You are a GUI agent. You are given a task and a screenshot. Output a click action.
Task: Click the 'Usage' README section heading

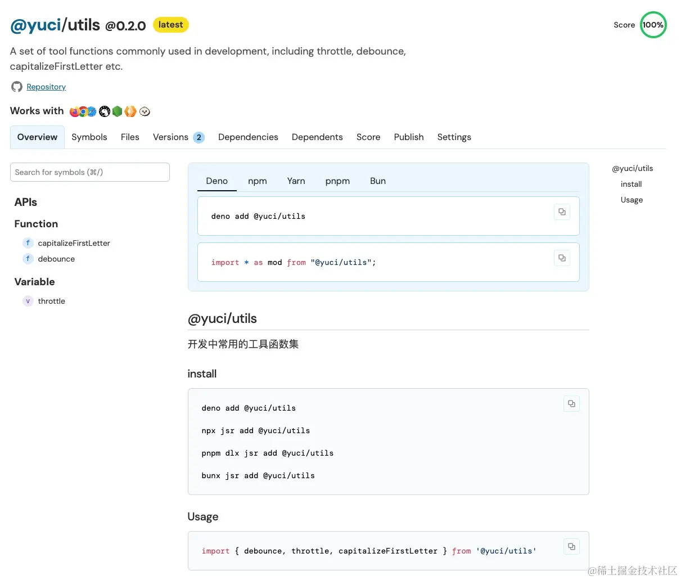coord(203,517)
